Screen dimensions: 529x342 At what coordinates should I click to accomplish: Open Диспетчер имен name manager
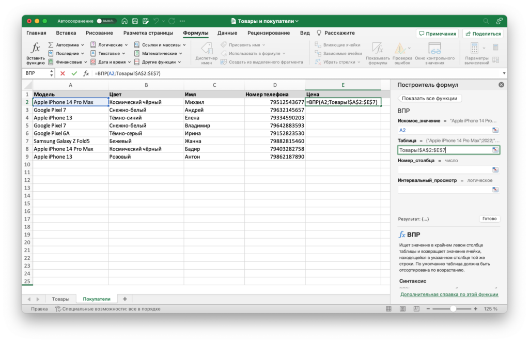pyautogui.click(x=207, y=53)
